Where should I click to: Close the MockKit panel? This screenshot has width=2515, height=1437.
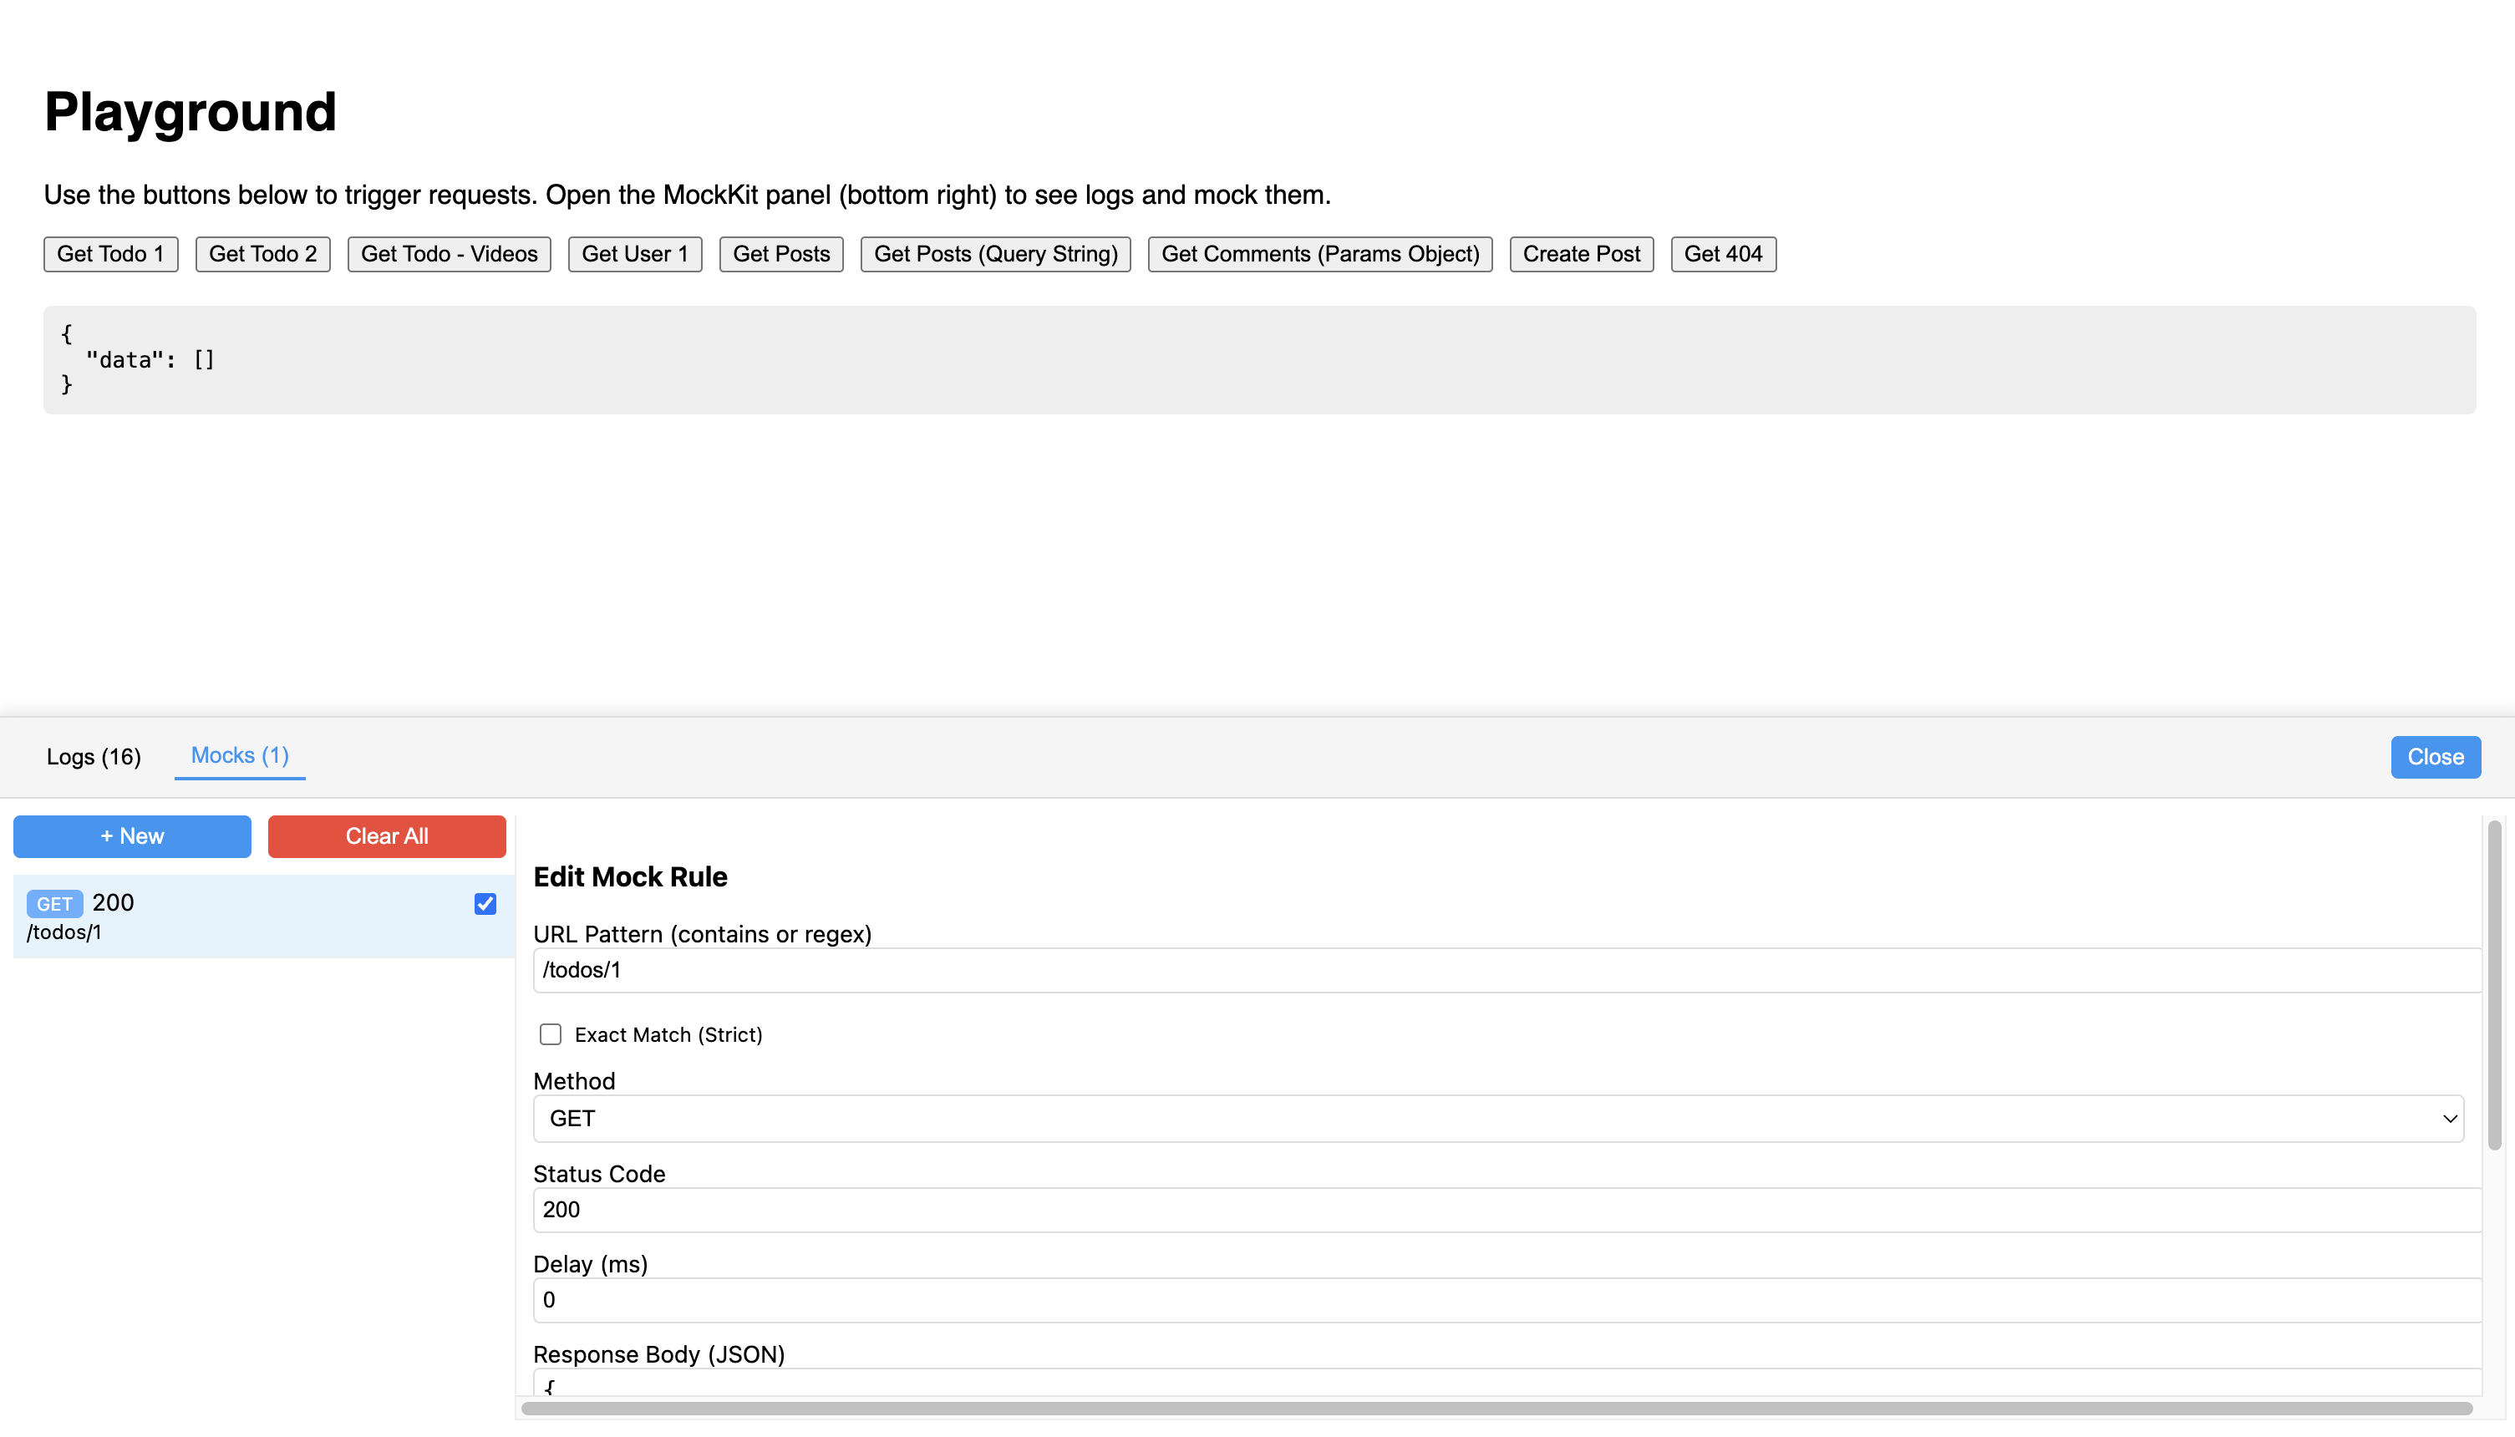[x=2435, y=757]
